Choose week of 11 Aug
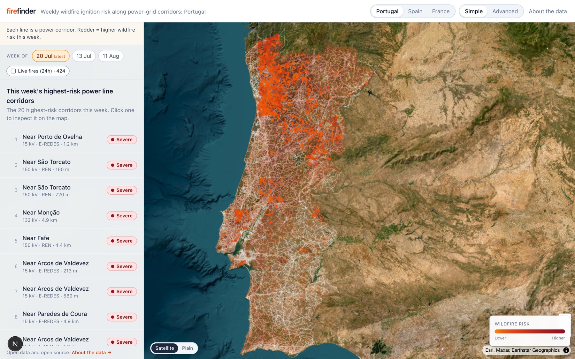Image resolution: width=575 pixels, height=359 pixels. point(111,56)
